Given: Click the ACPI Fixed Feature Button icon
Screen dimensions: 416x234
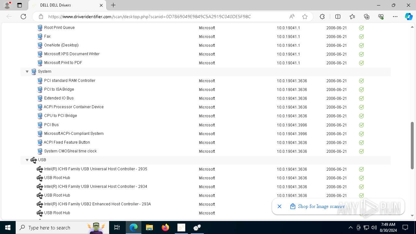Looking at the screenshot, I should pos(40,142).
